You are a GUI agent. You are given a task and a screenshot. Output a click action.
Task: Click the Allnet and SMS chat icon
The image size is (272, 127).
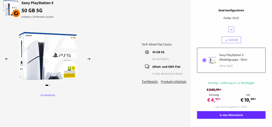tap(147, 67)
